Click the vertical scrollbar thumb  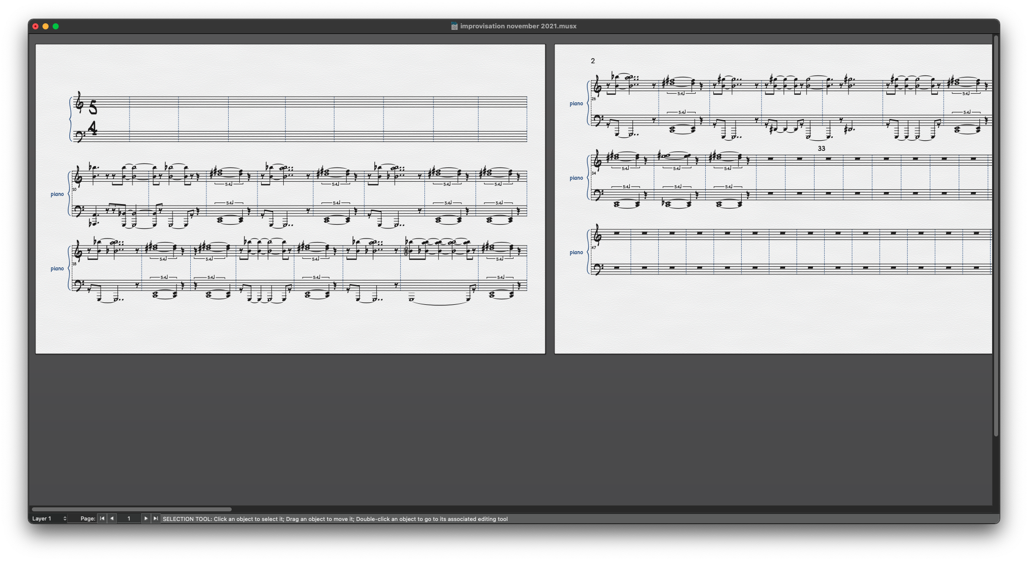click(x=996, y=235)
